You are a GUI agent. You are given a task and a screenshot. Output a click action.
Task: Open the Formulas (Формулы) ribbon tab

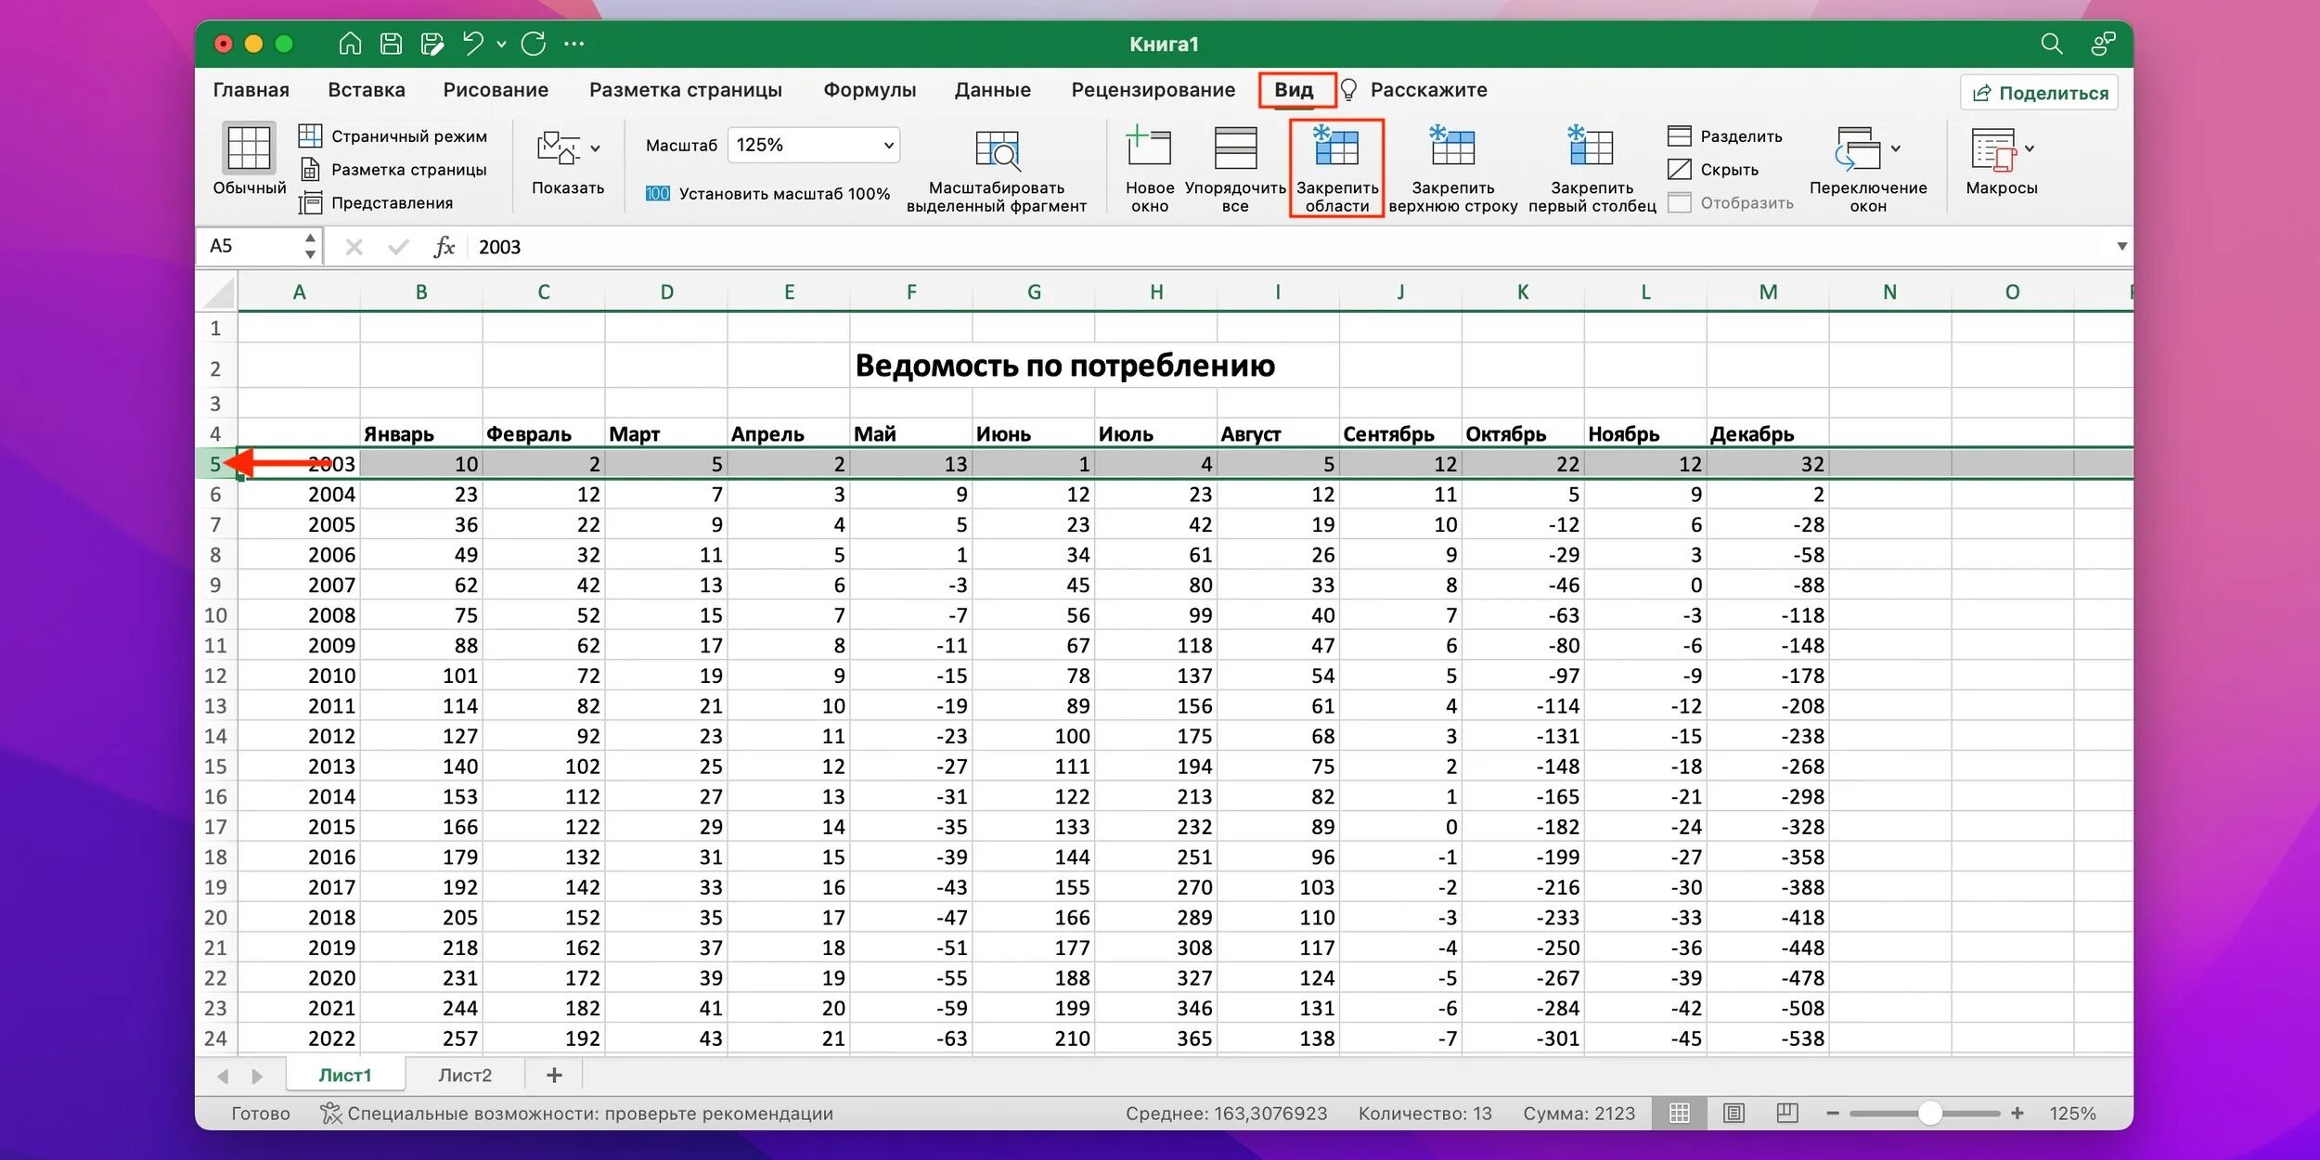(x=869, y=90)
